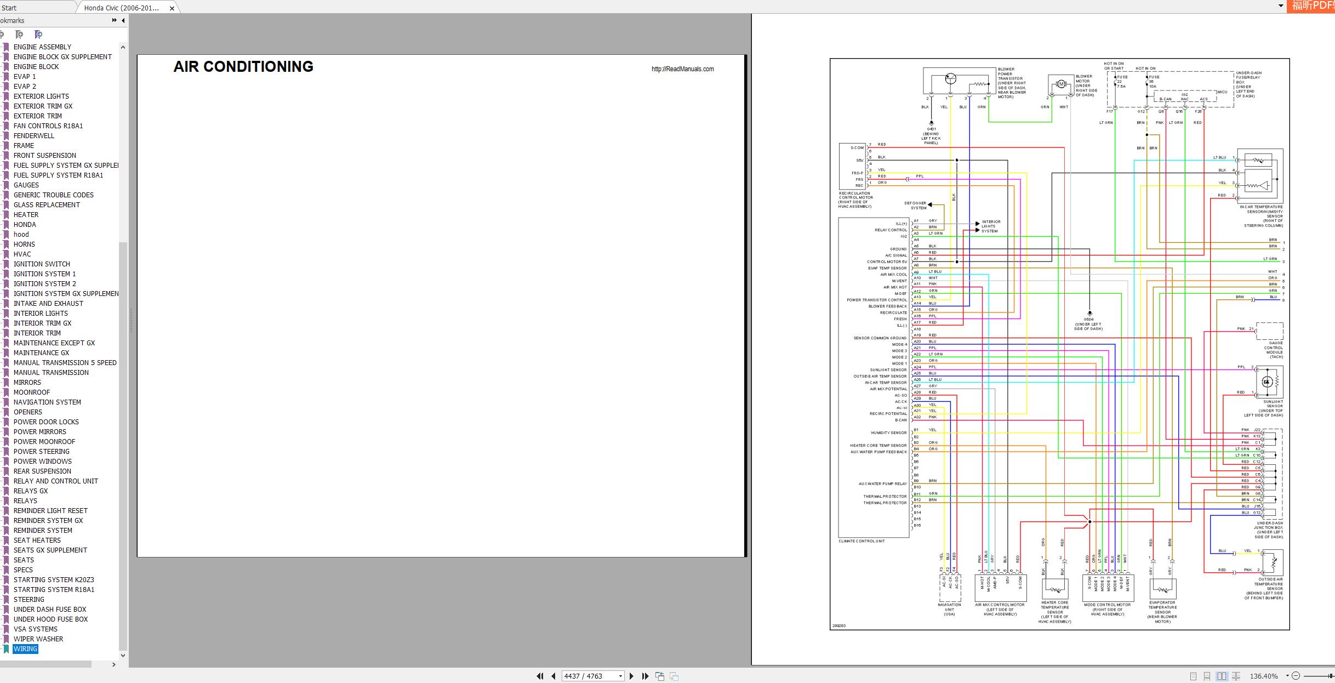Go to the first page
Screen dimensions: 1335x683
click(x=540, y=676)
